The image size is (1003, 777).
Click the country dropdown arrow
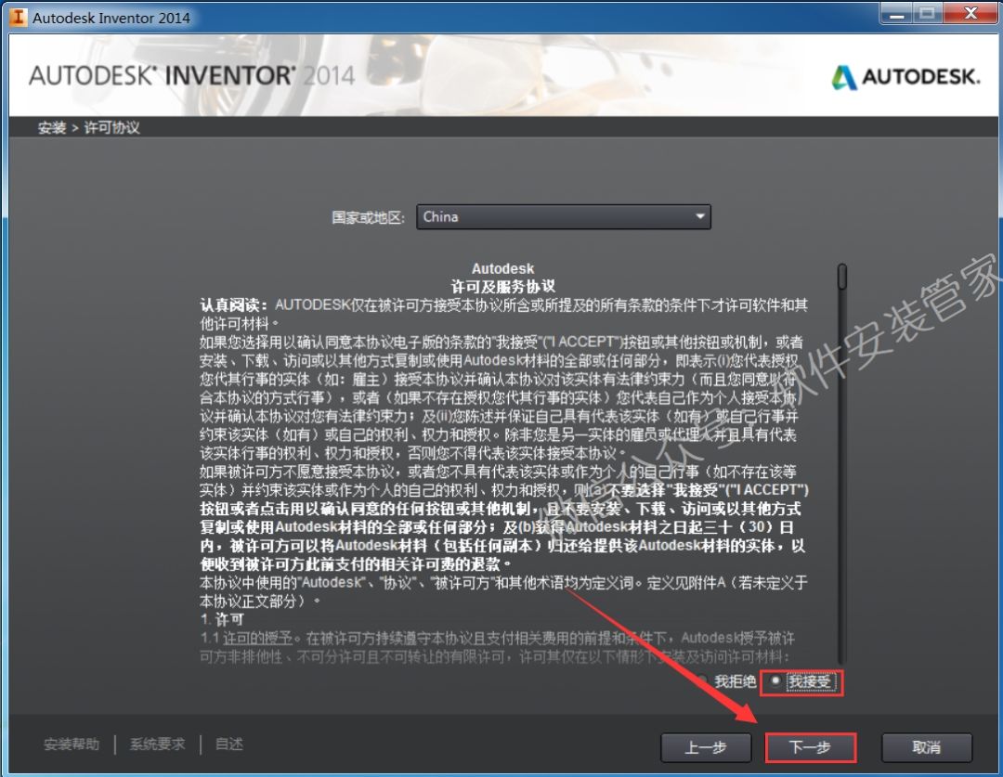700,216
